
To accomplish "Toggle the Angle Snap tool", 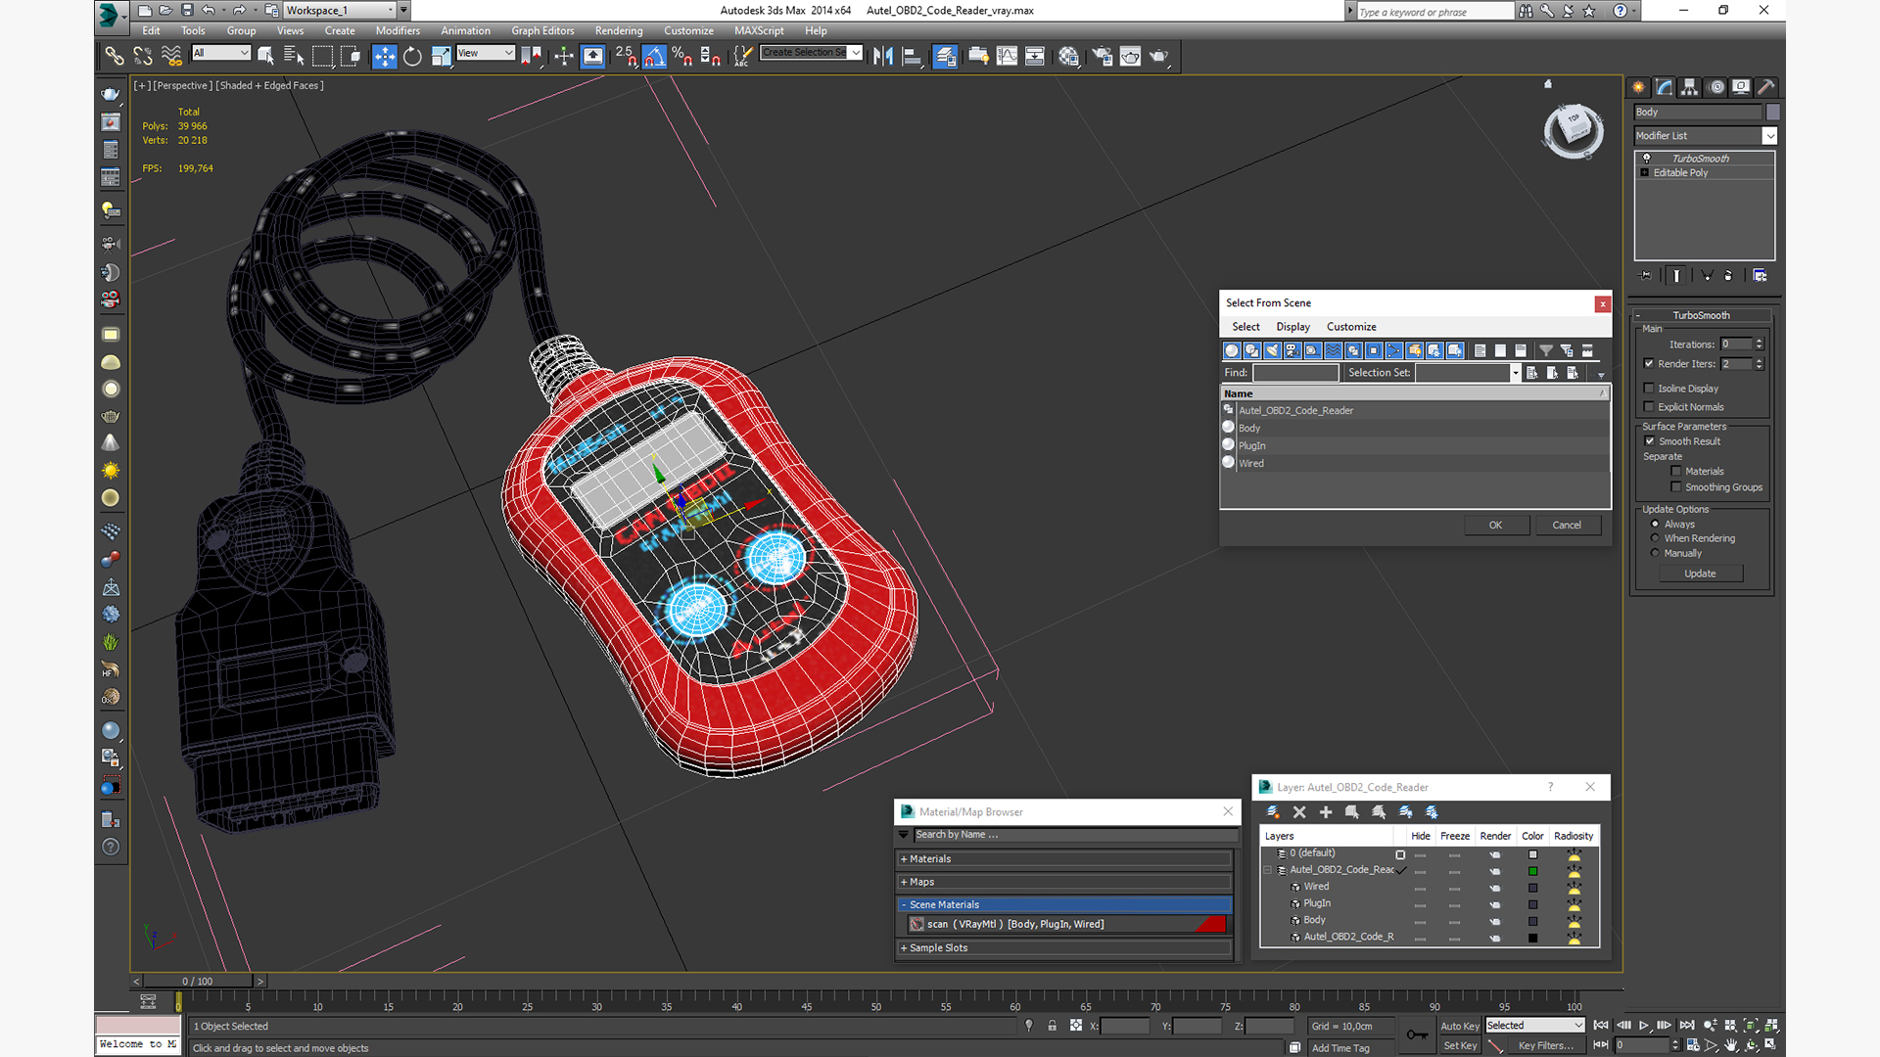I will (654, 56).
